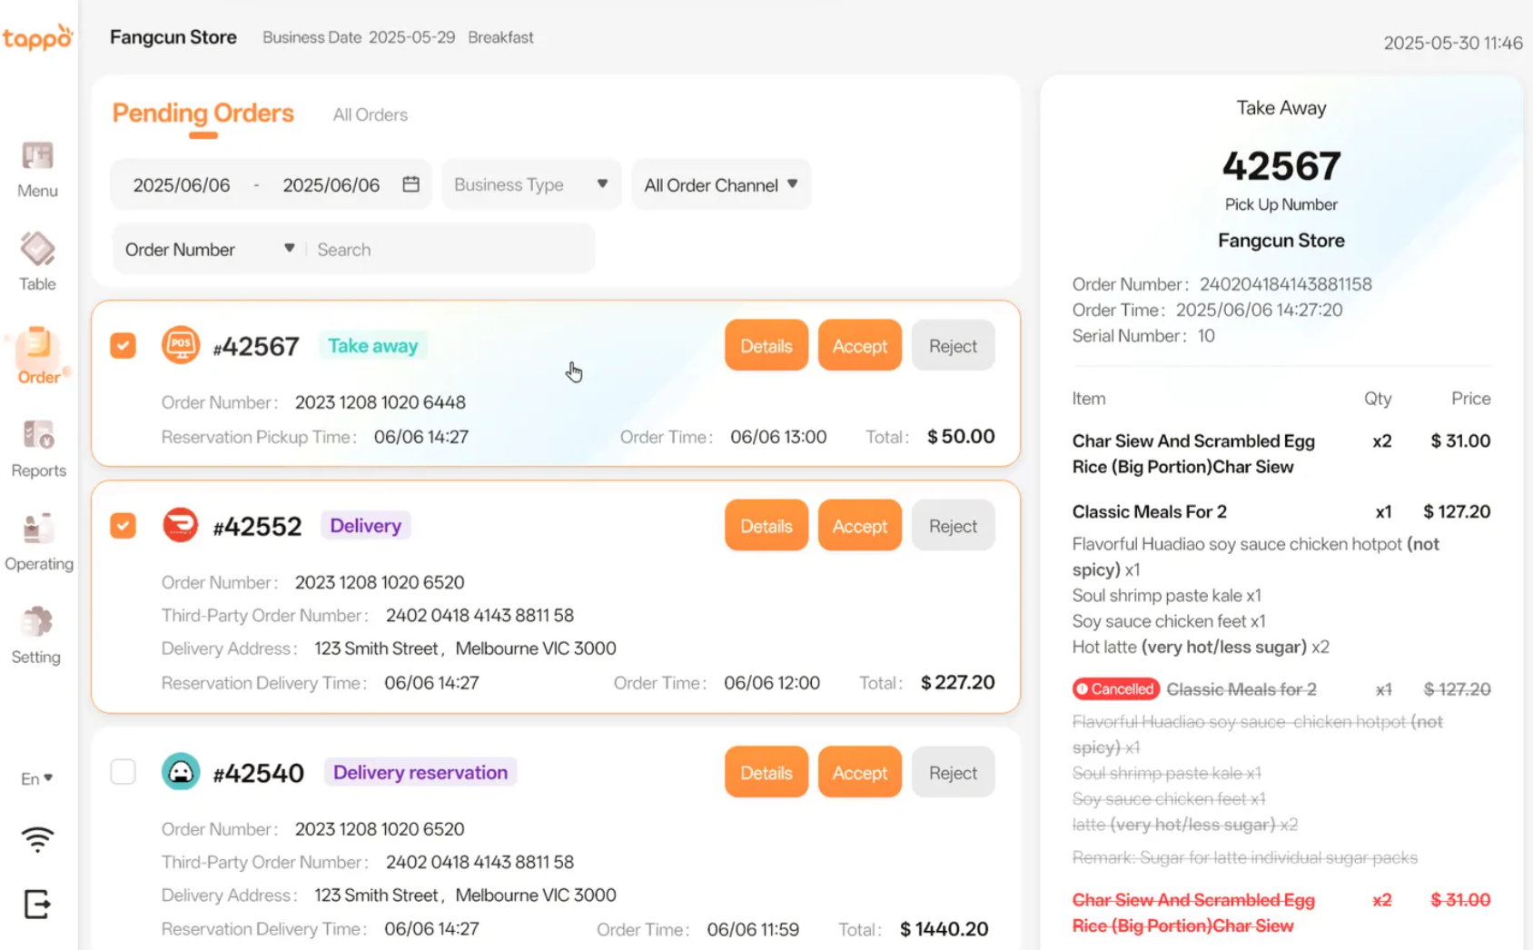
Task: Expand the Business Type dropdown
Action: [x=531, y=184]
